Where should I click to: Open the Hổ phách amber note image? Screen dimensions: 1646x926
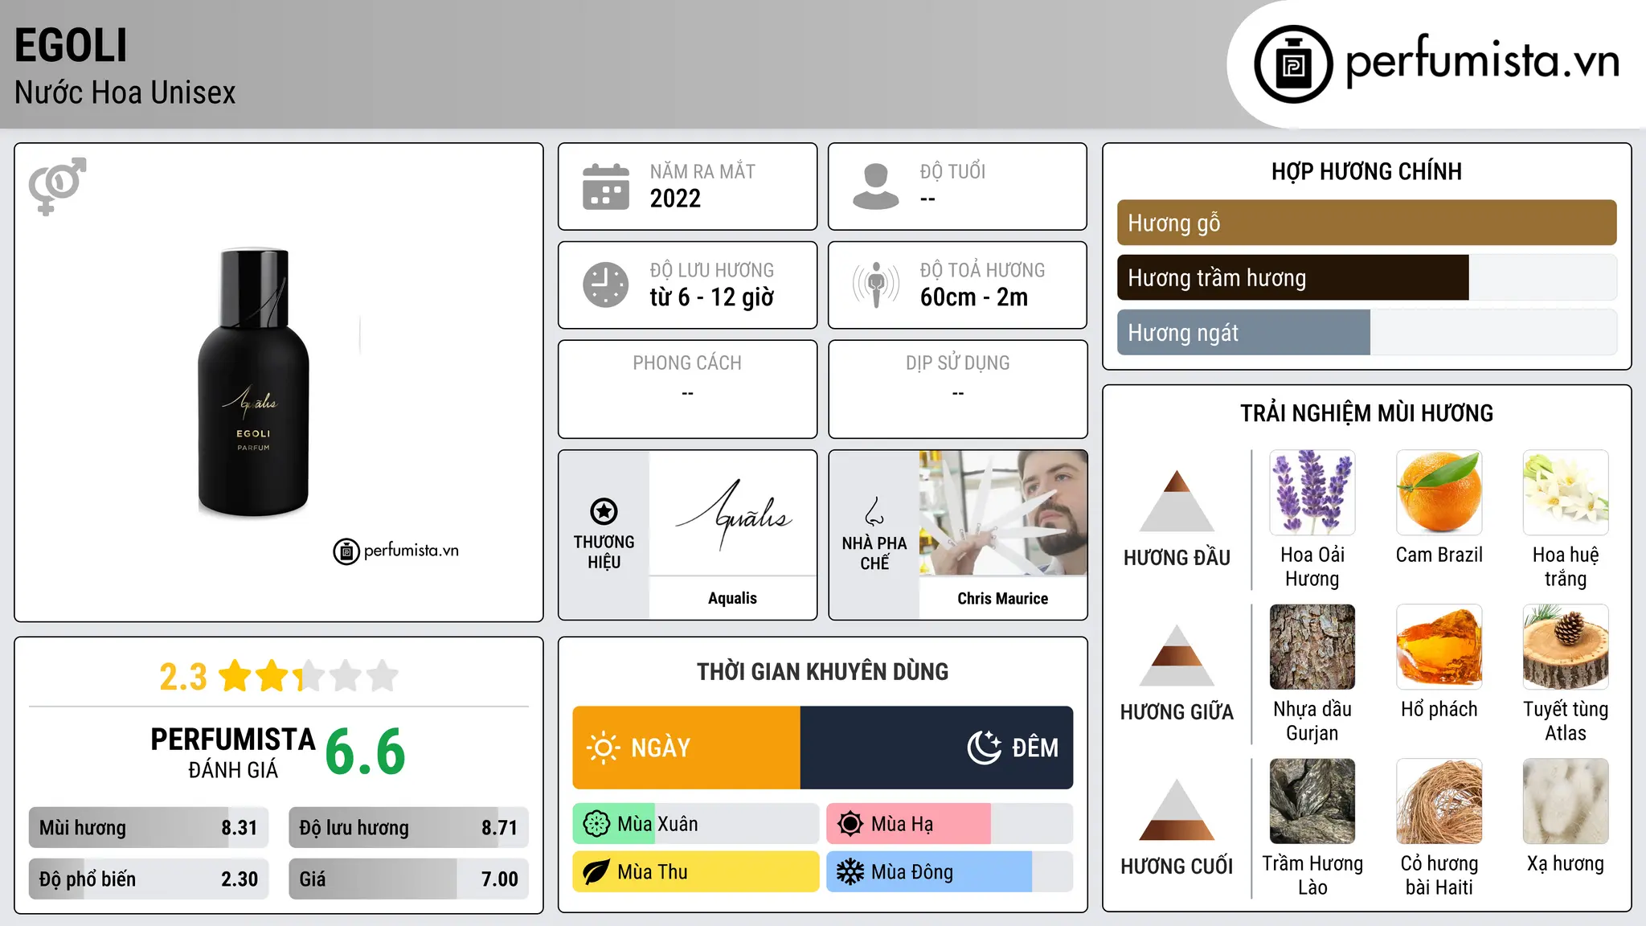click(1439, 647)
